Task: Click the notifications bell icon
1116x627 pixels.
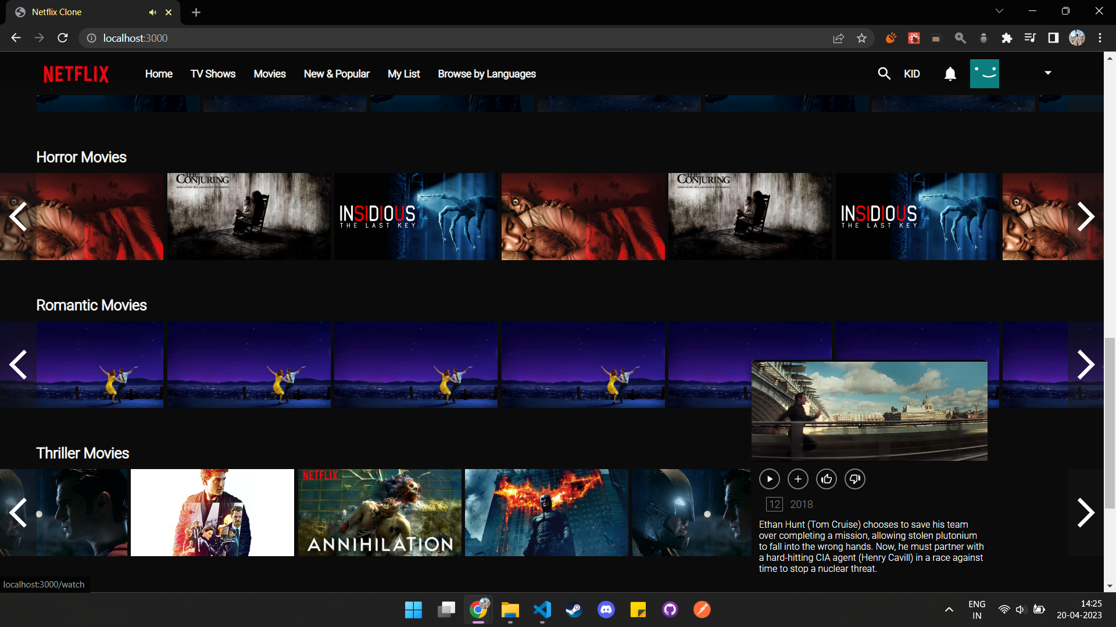Action: 950,74
